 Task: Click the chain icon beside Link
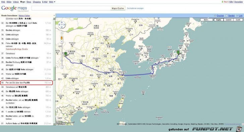[237, 16]
